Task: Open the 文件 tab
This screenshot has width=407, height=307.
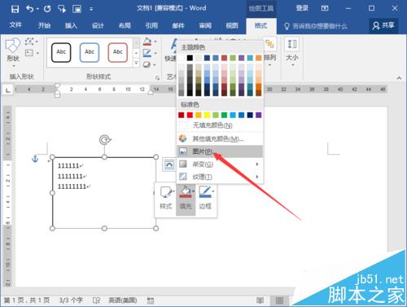Action: point(15,25)
